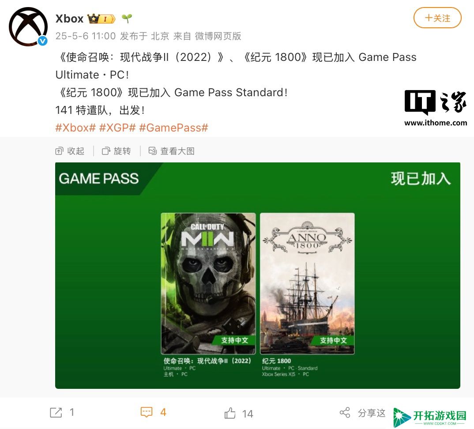The height and width of the screenshot is (429, 474).
Task: Click the Xbox username
Action: pyautogui.click(x=69, y=19)
